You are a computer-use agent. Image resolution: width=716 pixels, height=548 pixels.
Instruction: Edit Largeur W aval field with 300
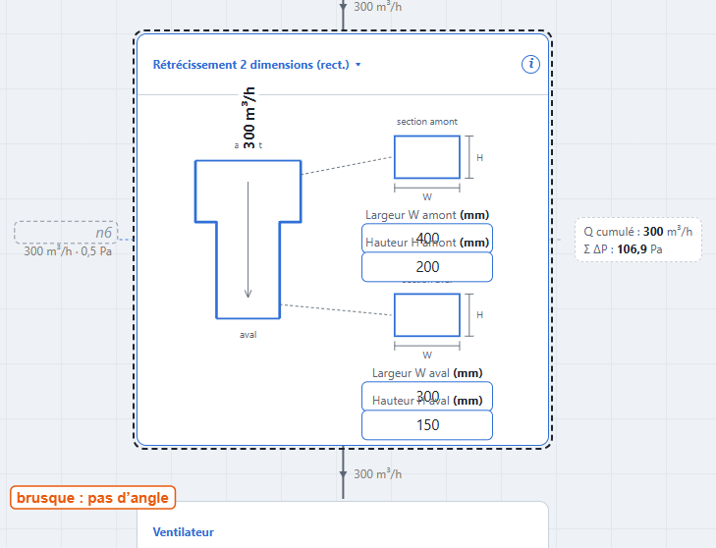pos(427,396)
